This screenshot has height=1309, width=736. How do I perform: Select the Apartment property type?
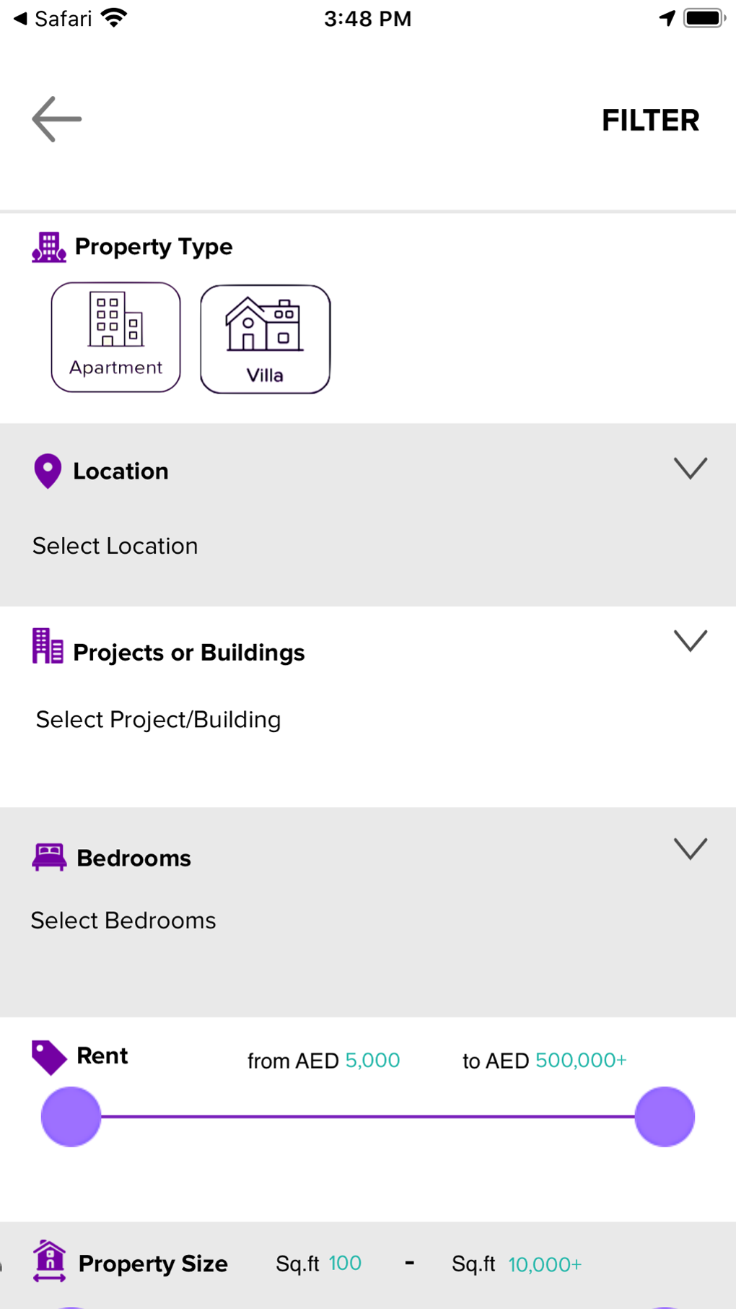tap(116, 337)
